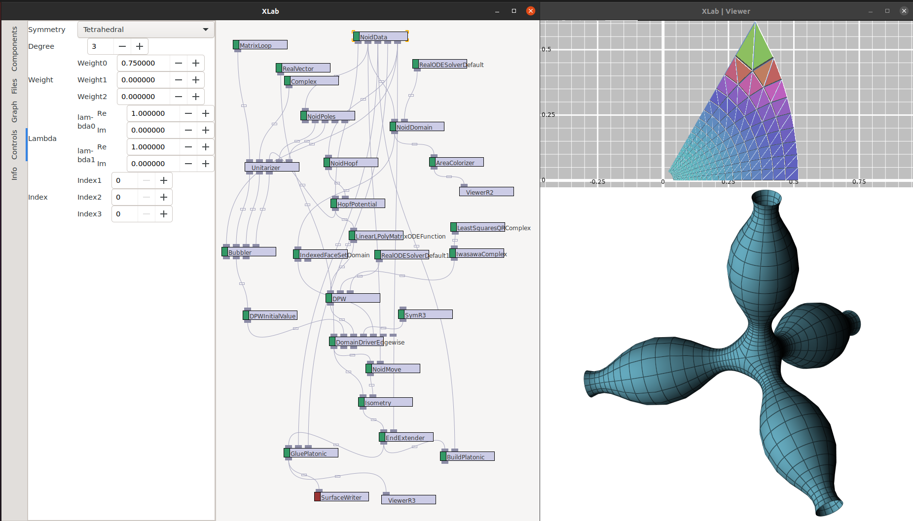Open the Graph side tab
The height and width of the screenshot is (521, 913).
coord(14,111)
